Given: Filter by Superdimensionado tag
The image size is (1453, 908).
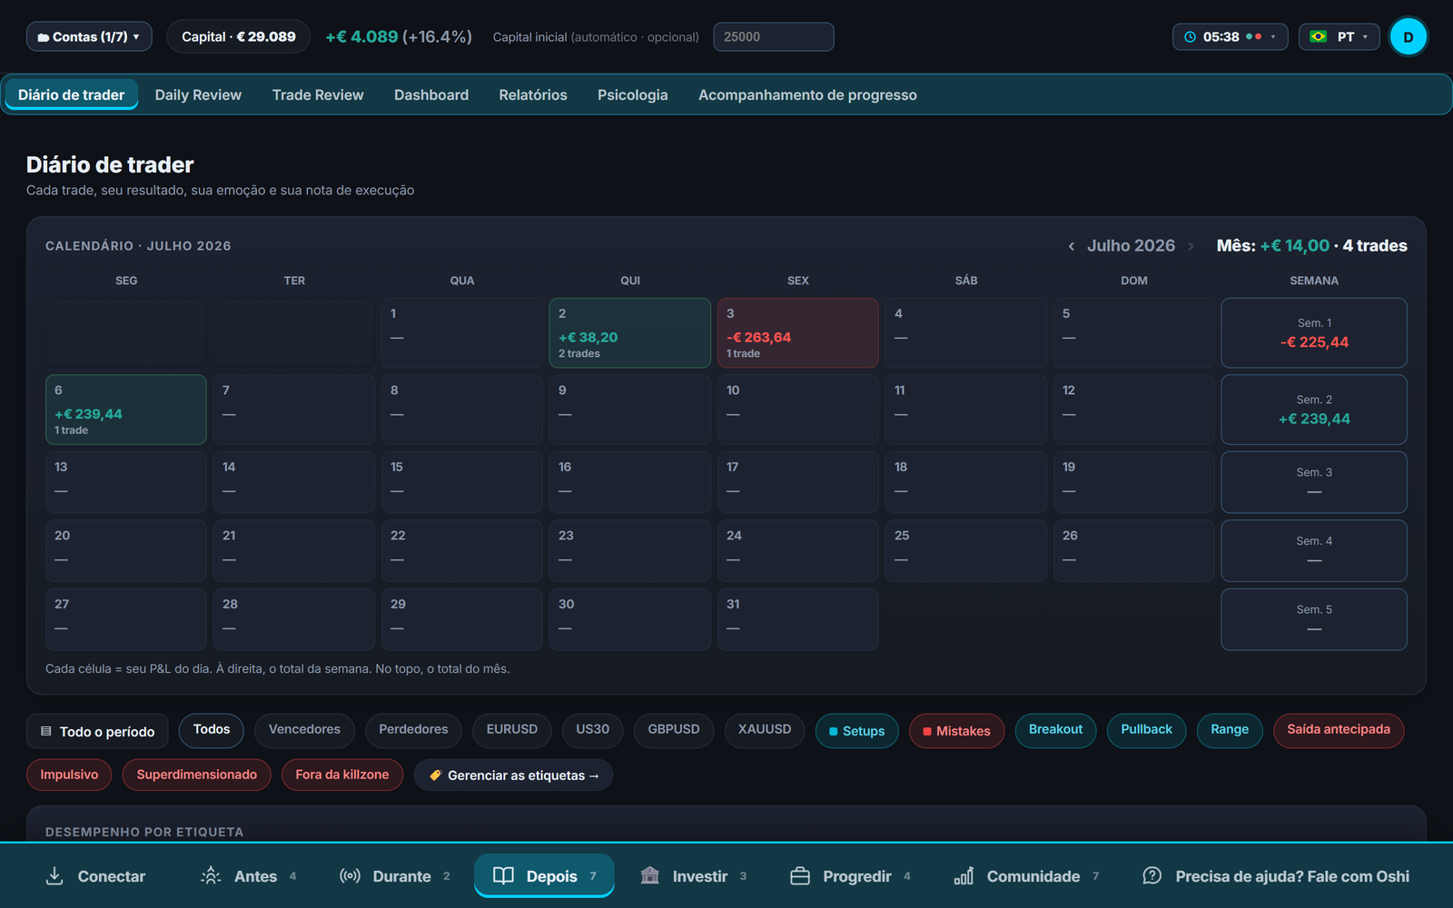Looking at the screenshot, I should 197,775.
